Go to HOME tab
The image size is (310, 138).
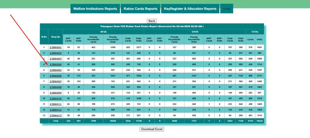point(226,9)
